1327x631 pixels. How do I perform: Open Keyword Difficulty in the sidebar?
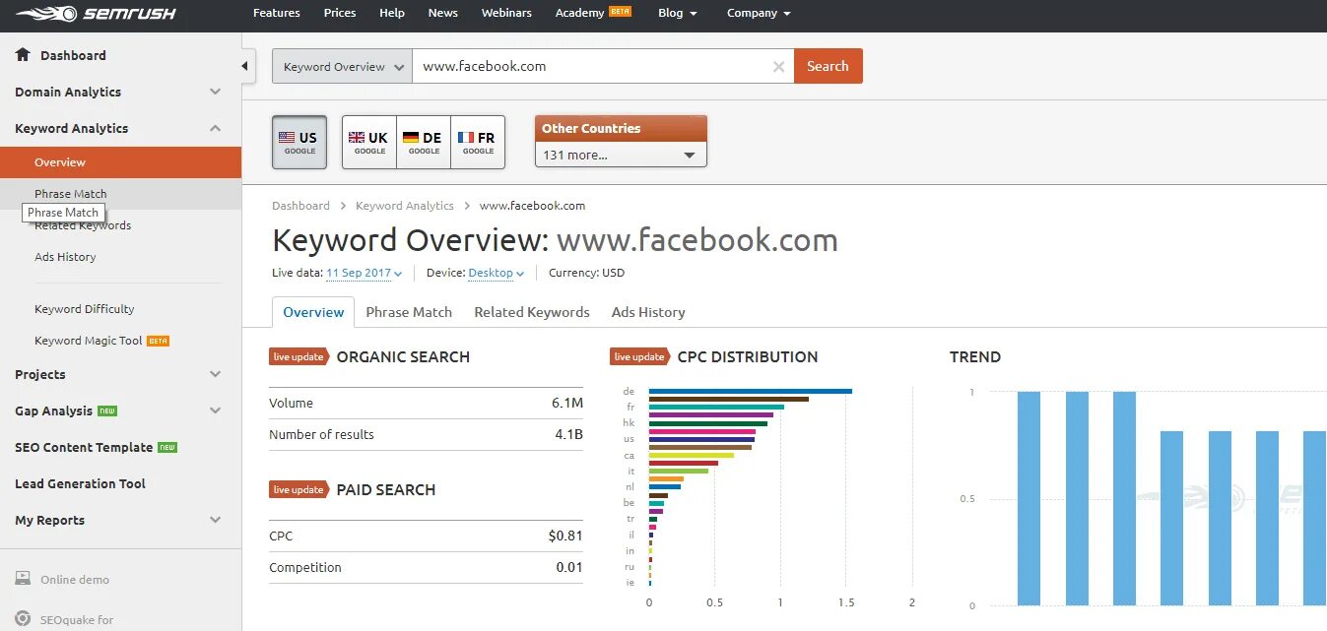coord(84,309)
